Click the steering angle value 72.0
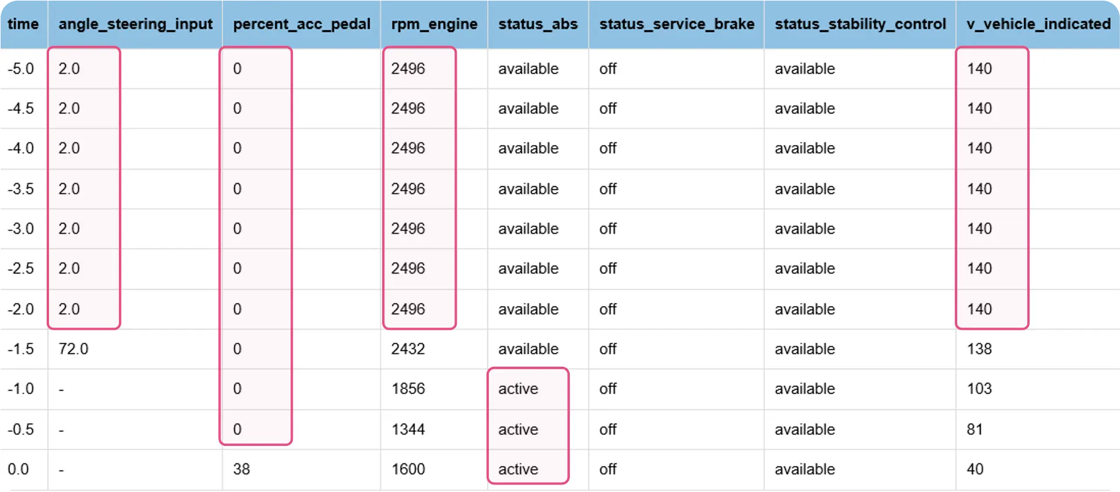This screenshot has width=1120, height=492. point(73,349)
